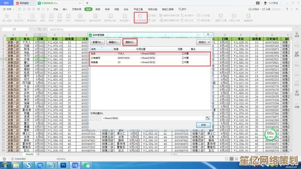The image size is (301, 169).
Task: Click the collapse-dialog range picker icon
Action: pyautogui.click(x=208, y=118)
